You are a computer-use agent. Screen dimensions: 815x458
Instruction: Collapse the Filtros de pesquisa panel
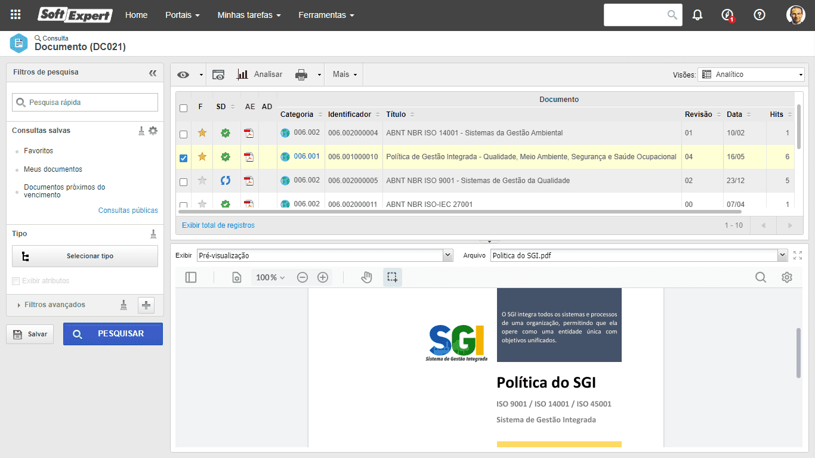[x=153, y=73]
